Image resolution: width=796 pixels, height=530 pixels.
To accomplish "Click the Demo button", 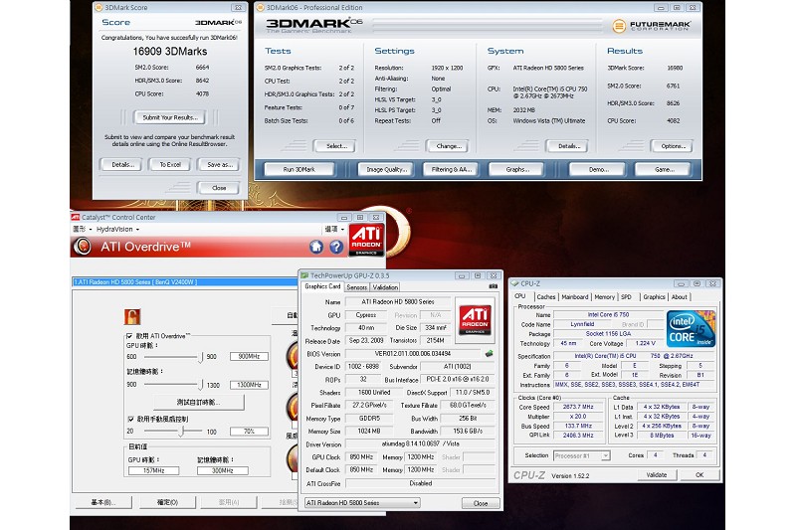I will (x=598, y=169).
